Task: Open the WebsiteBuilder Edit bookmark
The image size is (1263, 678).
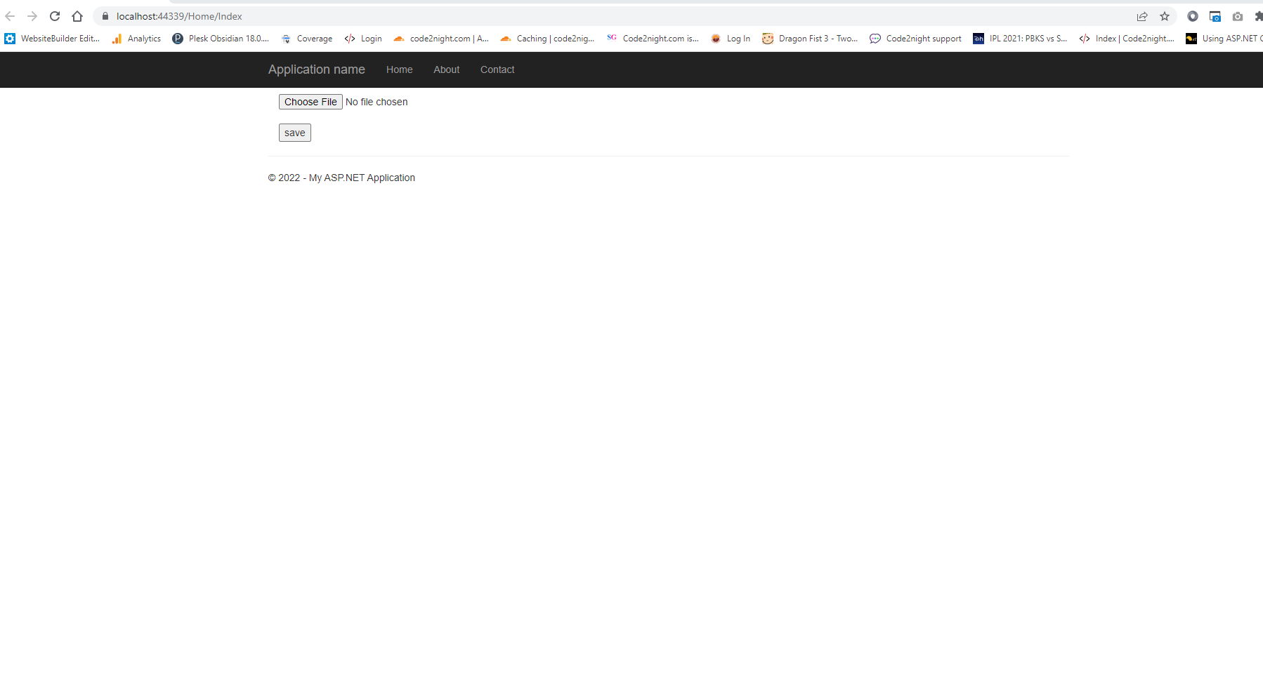Action: (x=52, y=39)
